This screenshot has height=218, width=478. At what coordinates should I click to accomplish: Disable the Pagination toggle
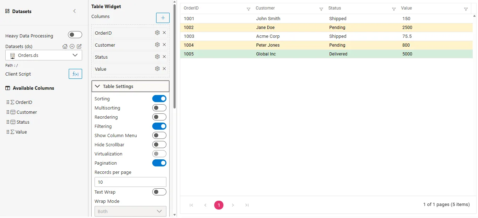pos(159,163)
